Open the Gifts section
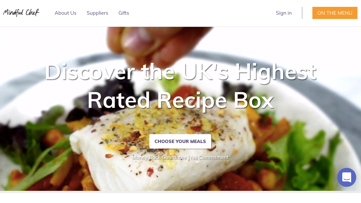This screenshot has height=203, width=361. pos(124,13)
